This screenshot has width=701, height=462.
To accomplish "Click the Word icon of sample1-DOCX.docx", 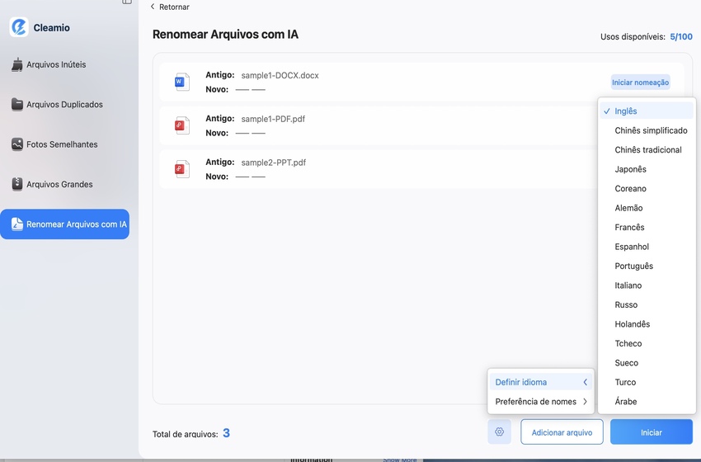I will pyautogui.click(x=182, y=82).
